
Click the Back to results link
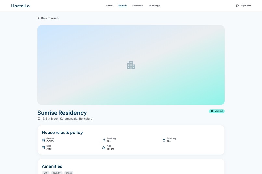click(49, 18)
